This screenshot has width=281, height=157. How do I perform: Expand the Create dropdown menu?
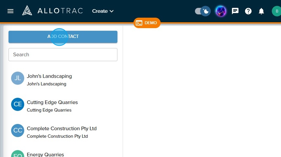103,11
